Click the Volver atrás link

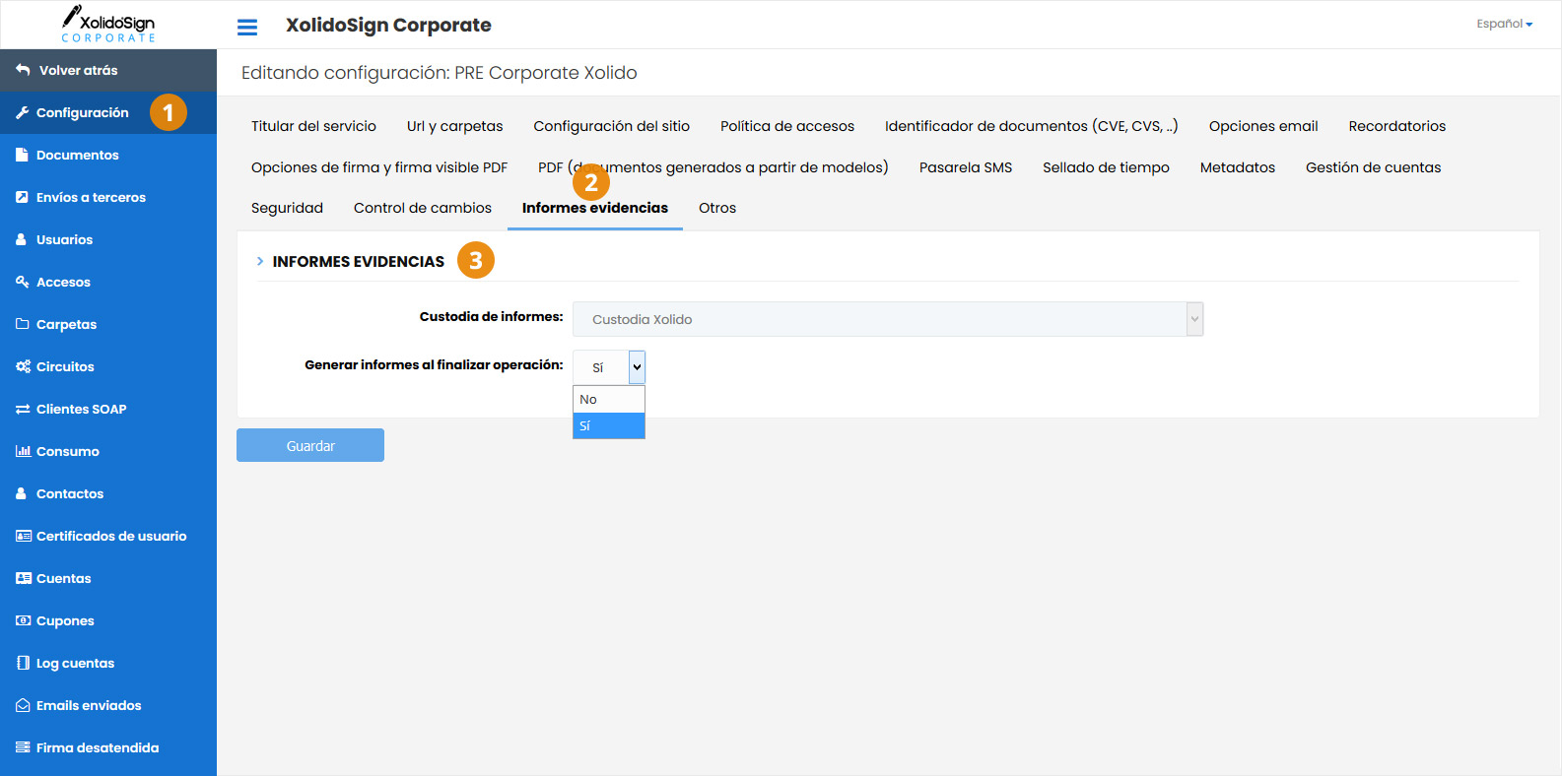click(x=78, y=70)
